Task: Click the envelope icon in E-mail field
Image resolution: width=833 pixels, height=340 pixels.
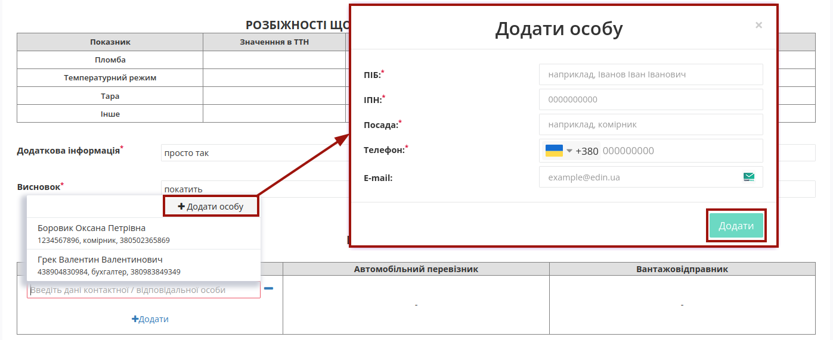Action: [x=749, y=177]
